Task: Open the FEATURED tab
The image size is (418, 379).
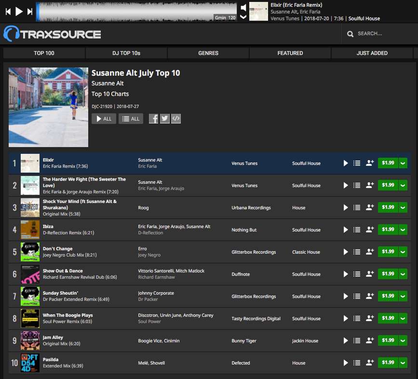Action: tap(290, 53)
